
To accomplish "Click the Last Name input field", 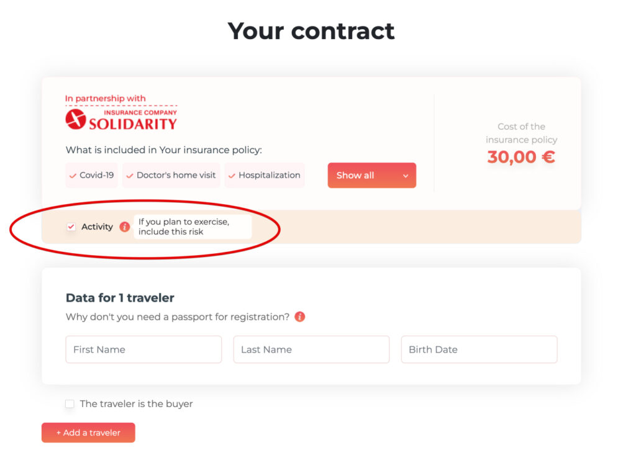I will [x=312, y=349].
